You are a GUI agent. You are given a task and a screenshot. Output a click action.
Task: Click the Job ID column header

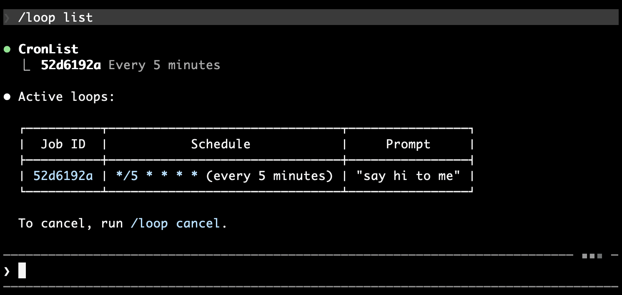[x=63, y=144]
